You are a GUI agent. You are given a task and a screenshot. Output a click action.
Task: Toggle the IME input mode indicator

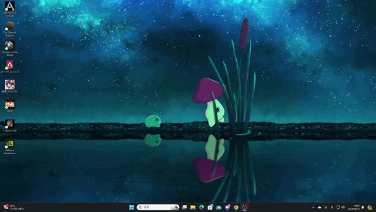(332, 207)
